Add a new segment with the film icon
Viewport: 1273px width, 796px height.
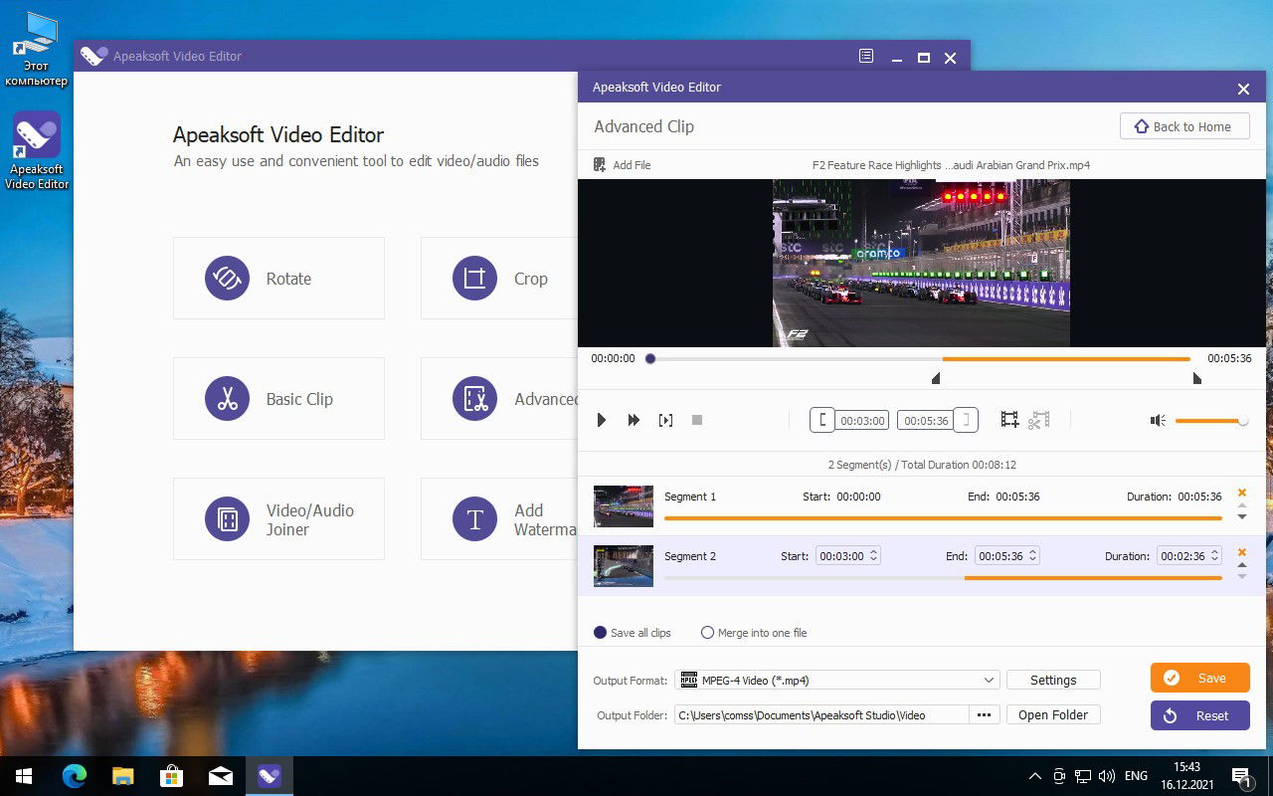pos(1008,419)
